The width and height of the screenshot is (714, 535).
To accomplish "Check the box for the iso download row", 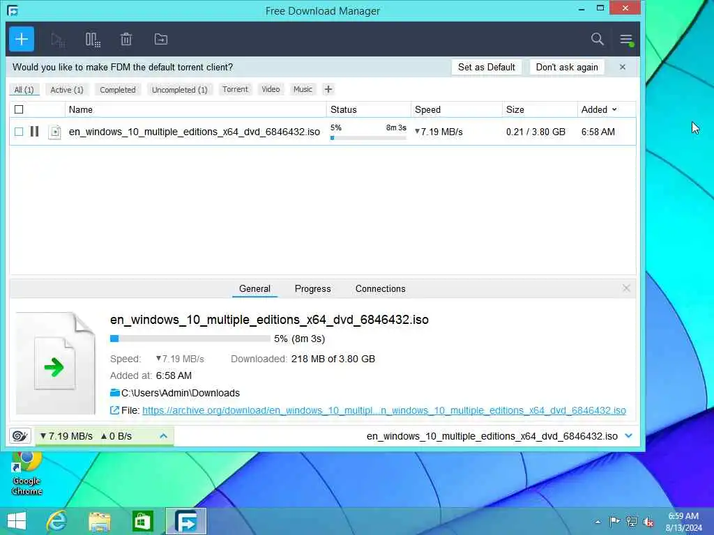I will click(x=19, y=132).
